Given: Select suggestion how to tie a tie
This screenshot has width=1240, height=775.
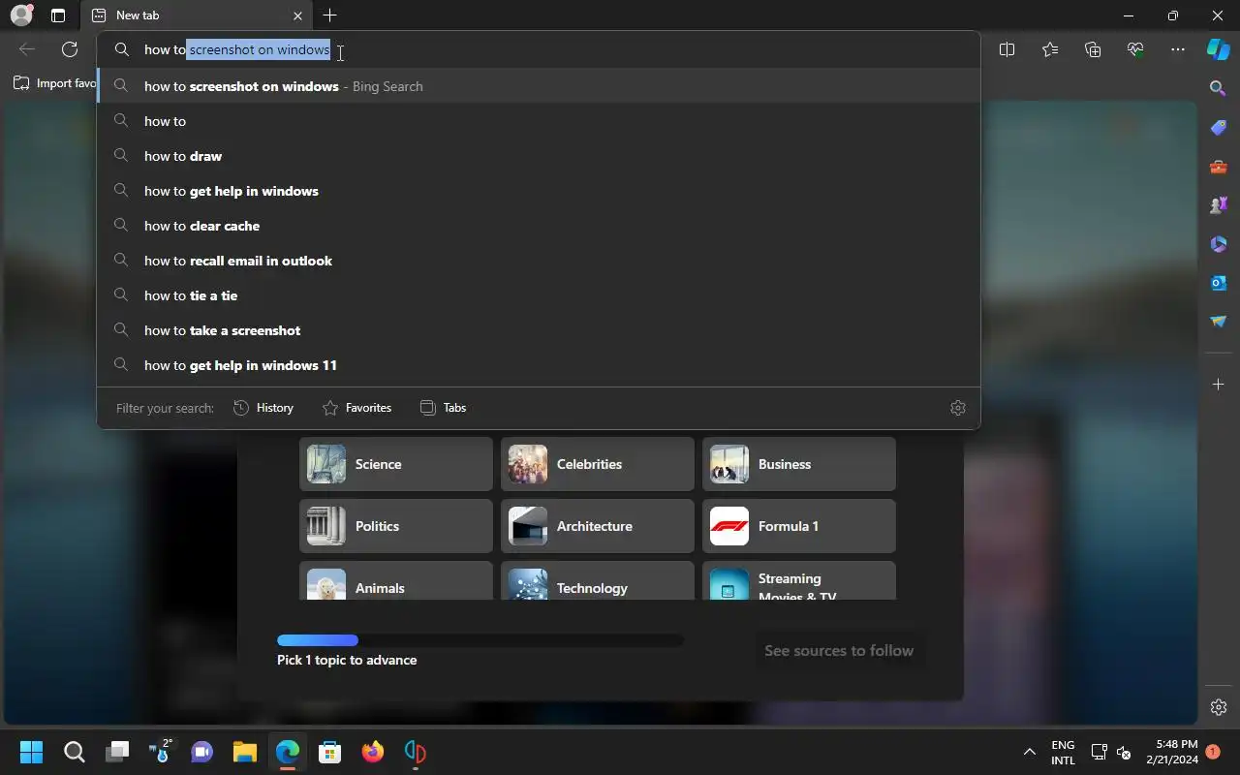Looking at the screenshot, I should tap(539, 295).
